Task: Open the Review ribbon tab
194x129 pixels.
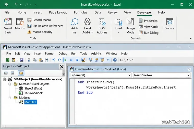Action: 113,12
